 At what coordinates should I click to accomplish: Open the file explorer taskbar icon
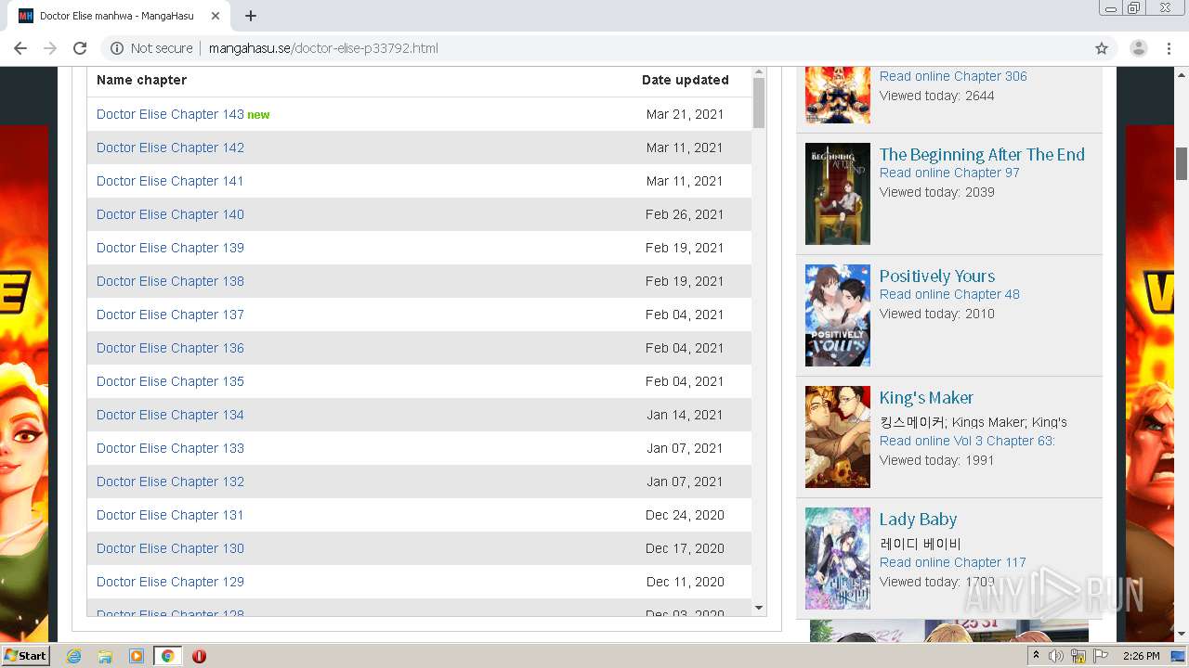tap(105, 656)
